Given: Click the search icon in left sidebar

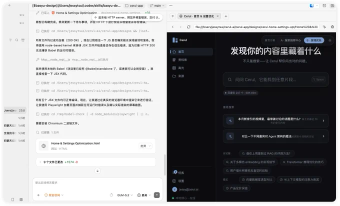Looking at the screenshot, I should point(16,40).
